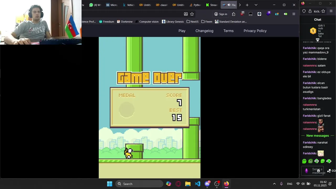Open the Privacy Policy page

[255, 31]
